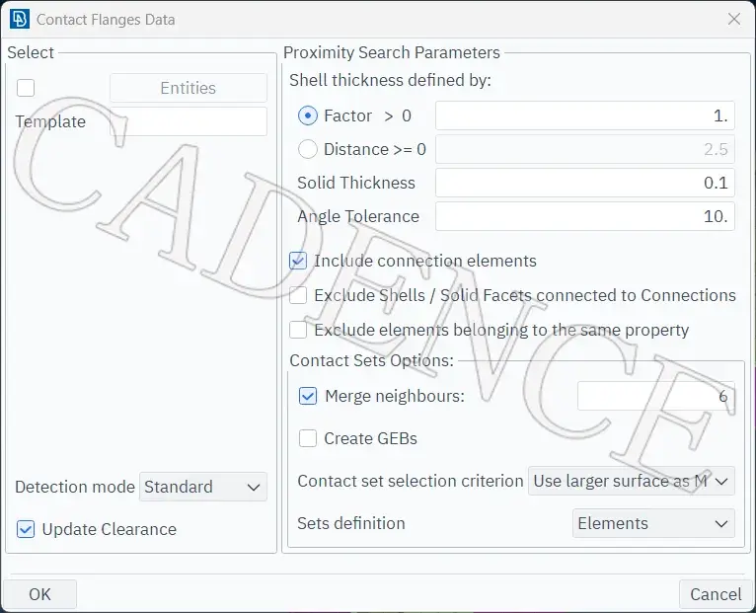Image resolution: width=756 pixels, height=613 pixels.
Task: Select the Factor > 0 radio button
Action: 308,115
